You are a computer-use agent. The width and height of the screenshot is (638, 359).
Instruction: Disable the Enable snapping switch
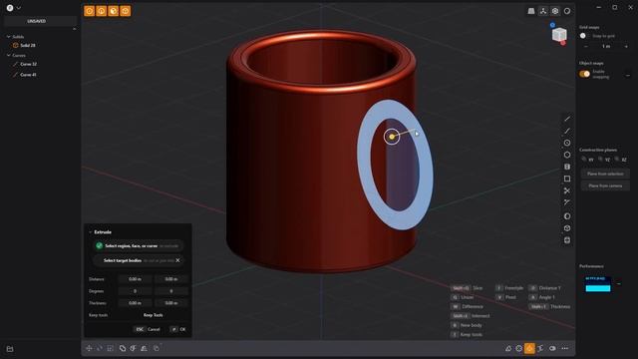pyautogui.click(x=585, y=74)
